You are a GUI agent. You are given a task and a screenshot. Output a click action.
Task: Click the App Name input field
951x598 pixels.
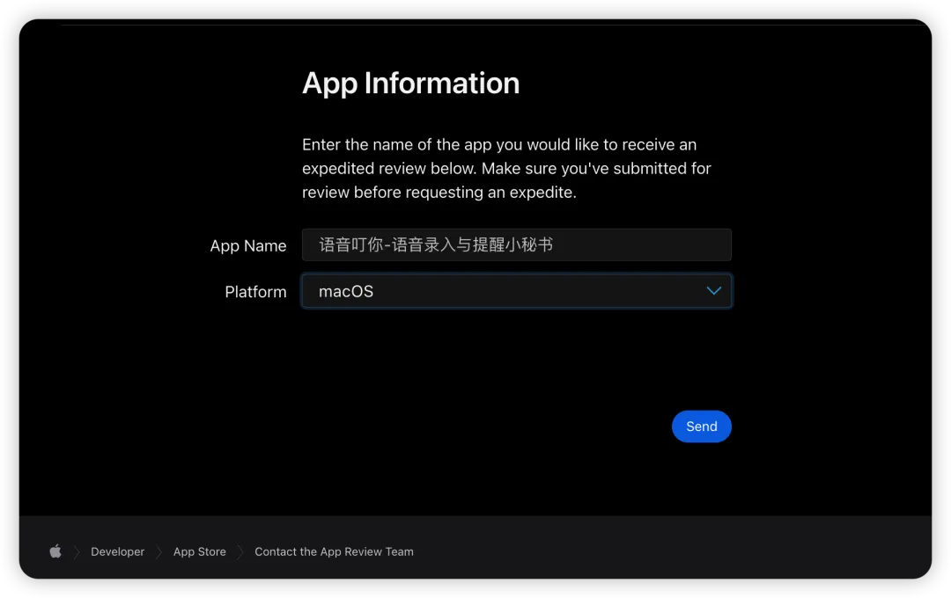(517, 244)
